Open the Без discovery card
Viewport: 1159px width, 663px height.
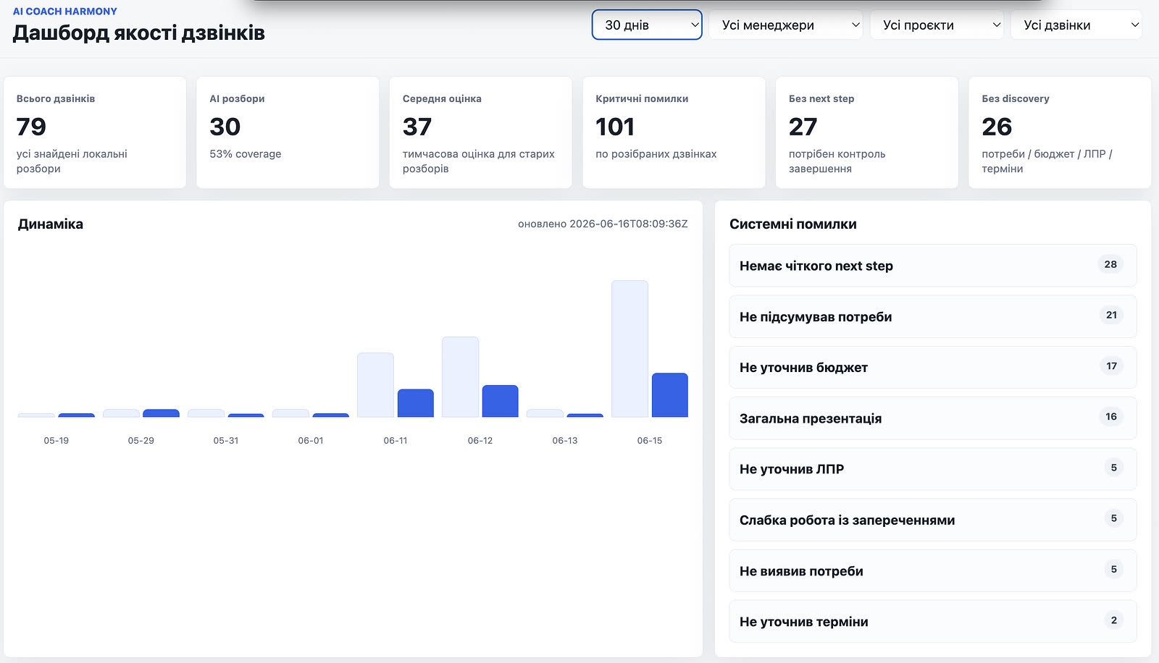1060,132
